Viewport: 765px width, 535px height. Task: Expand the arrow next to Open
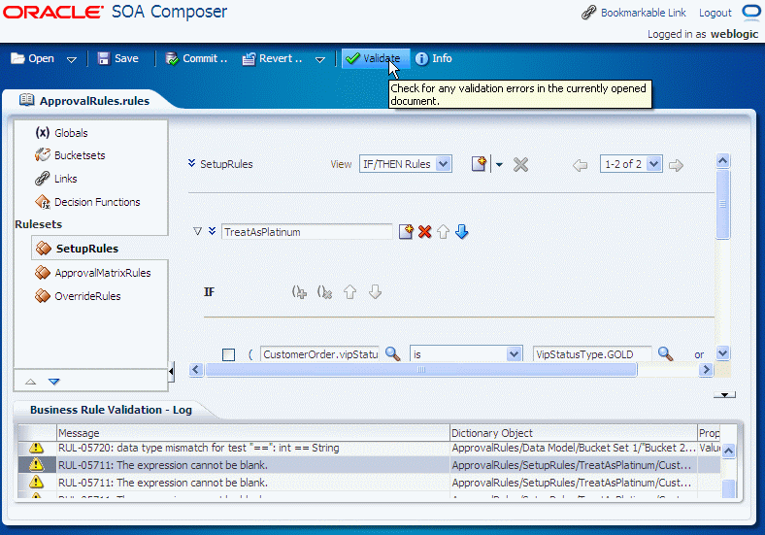click(x=72, y=59)
